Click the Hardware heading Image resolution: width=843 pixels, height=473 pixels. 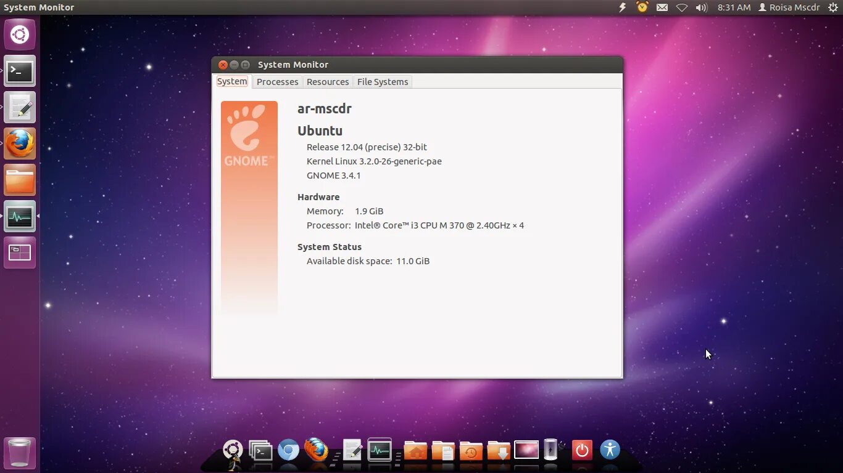tap(318, 197)
